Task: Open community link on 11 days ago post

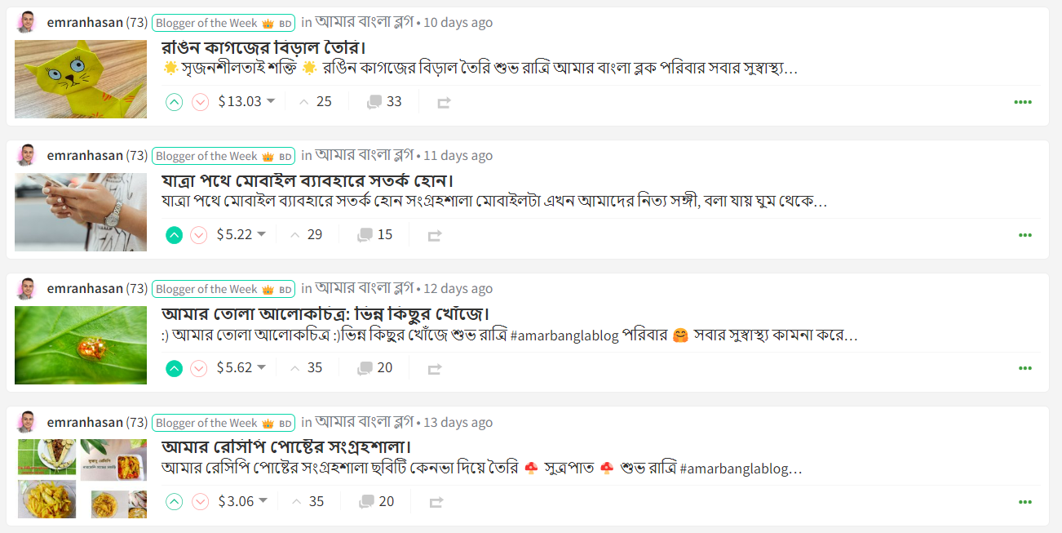Action: coord(365,154)
